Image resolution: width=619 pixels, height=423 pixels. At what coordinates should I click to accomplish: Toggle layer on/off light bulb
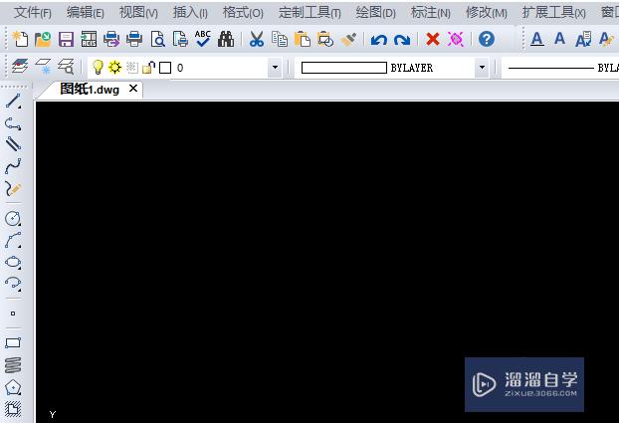pyautogui.click(x=98, y=68)
